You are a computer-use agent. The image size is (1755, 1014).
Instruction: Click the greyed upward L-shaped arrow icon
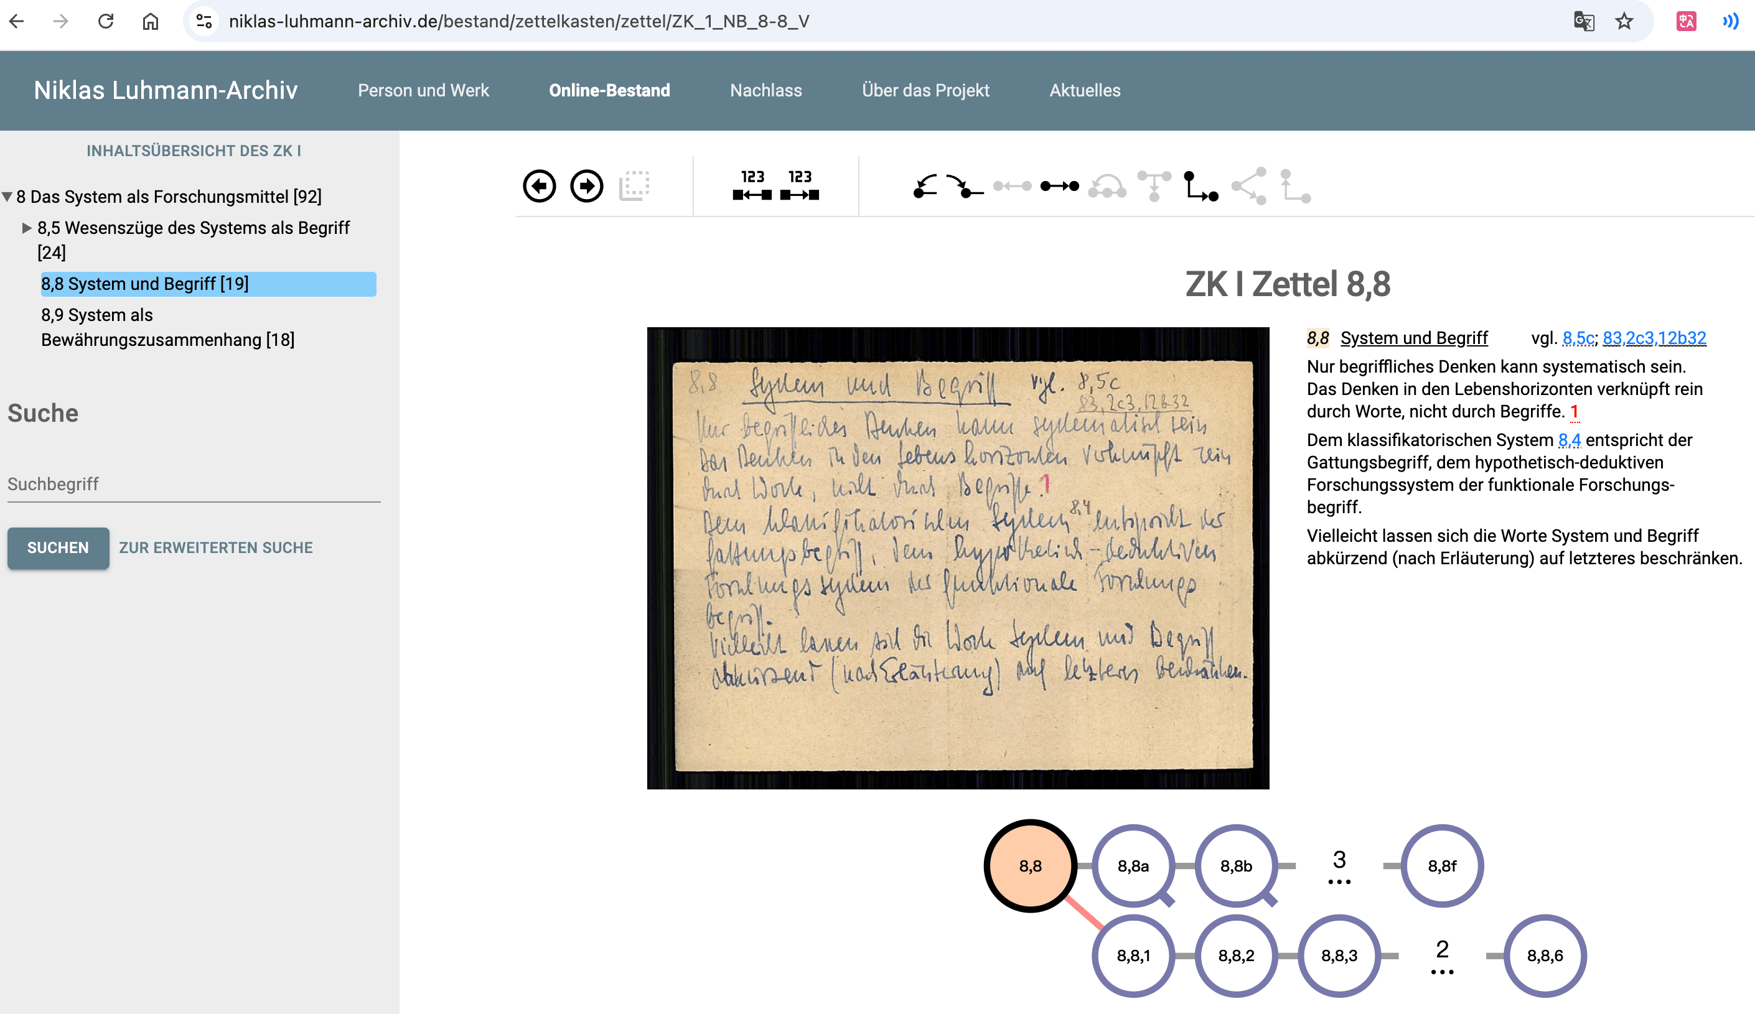[1295, 186]
